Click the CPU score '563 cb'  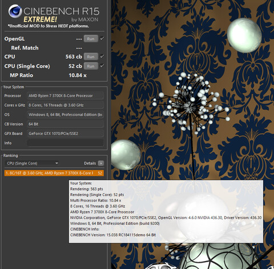coord(74,57)
